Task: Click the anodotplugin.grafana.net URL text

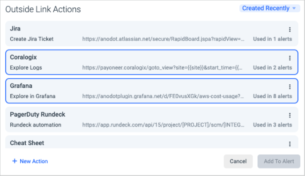Action: click(x=163, y=96)
